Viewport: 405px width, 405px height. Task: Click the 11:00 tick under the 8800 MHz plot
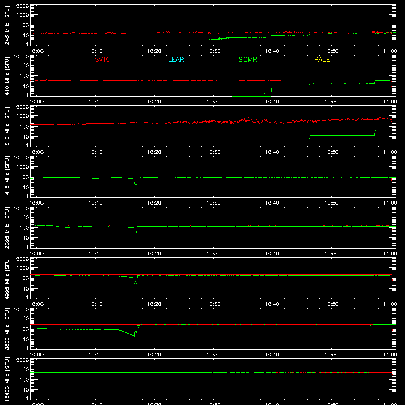390,355
